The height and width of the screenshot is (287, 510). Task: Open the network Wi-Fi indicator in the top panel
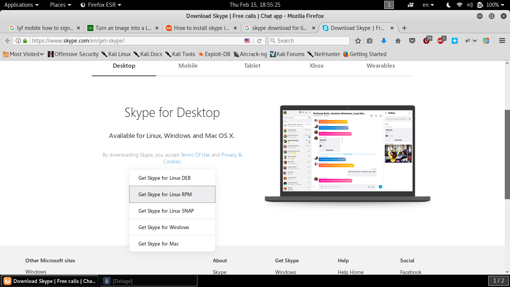[x=460, y=5]
